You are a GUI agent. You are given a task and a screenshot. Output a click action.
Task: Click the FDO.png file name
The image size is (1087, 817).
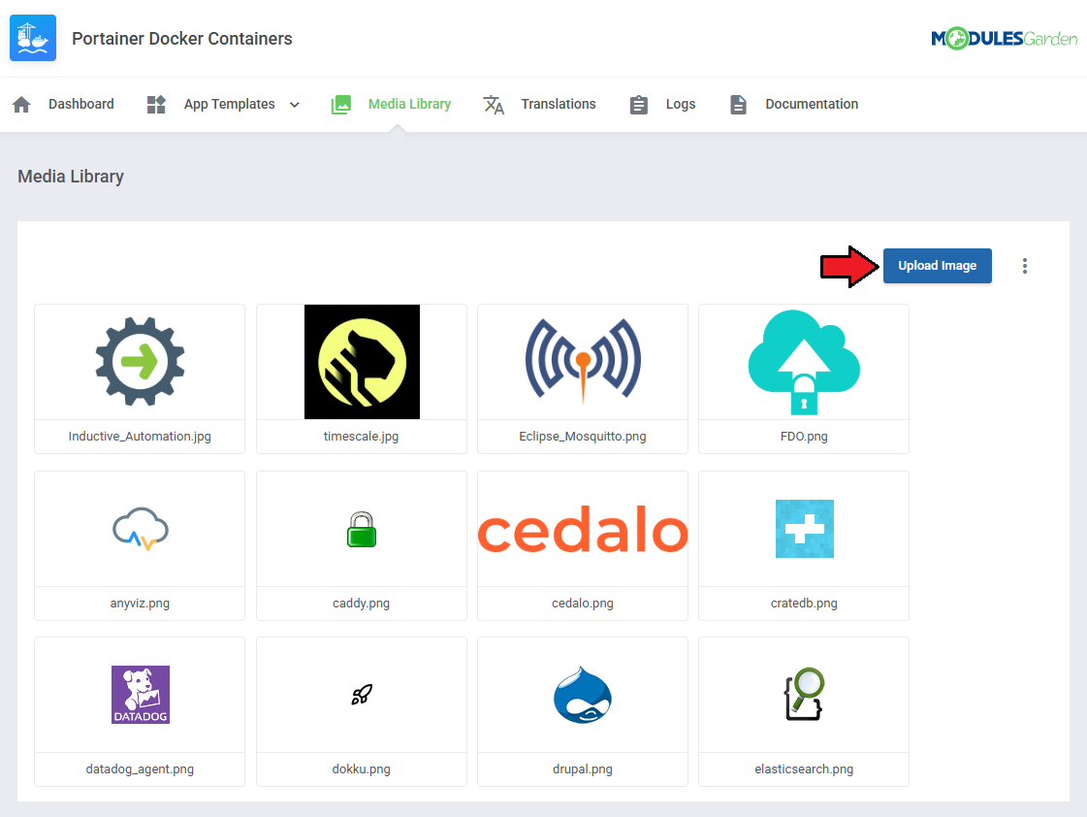[x=804, y=437]
